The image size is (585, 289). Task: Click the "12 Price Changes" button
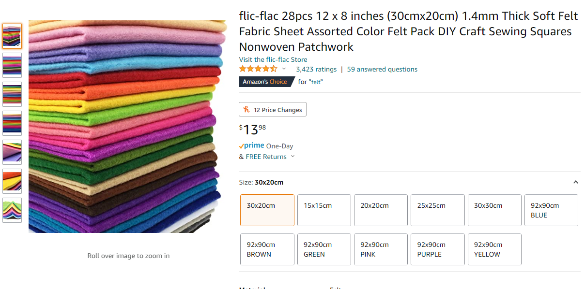tap(272, 109)
